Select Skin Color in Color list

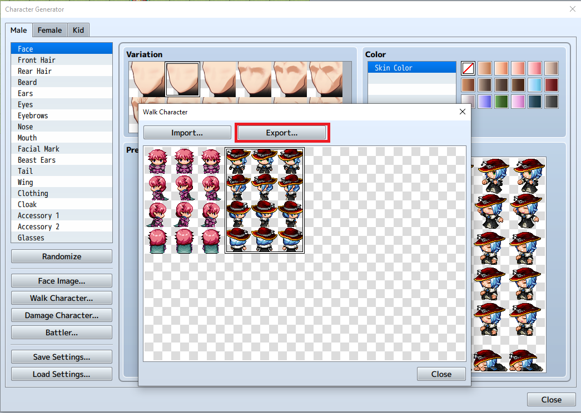(x=411, y=67)
